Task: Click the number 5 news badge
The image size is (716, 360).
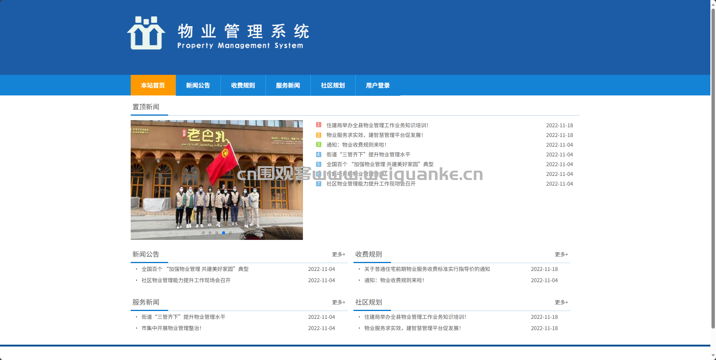Action: 319,164
